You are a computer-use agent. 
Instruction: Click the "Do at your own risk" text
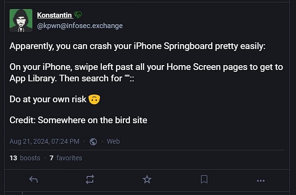tap(48, 99)
